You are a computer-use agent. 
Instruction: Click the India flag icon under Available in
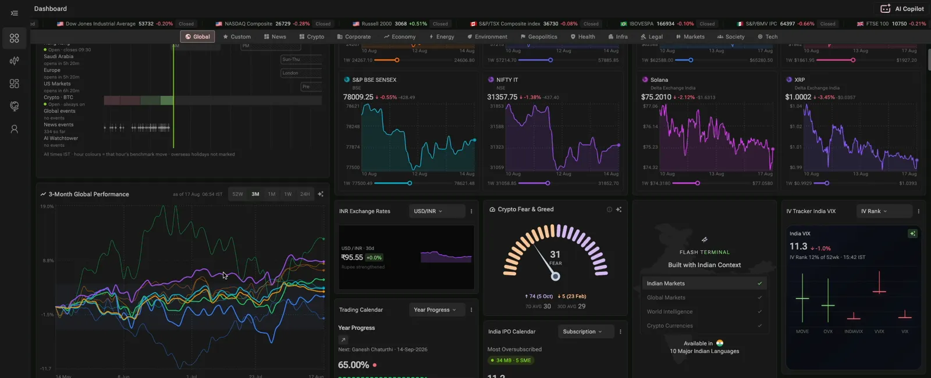pos(720,343)
